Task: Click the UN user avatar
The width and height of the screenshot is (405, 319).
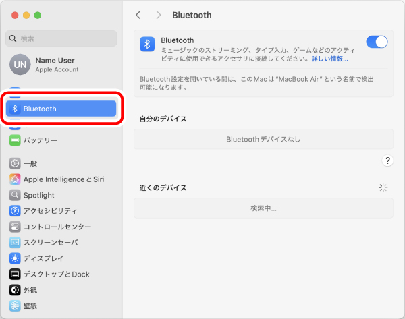Action: (20, 65)
